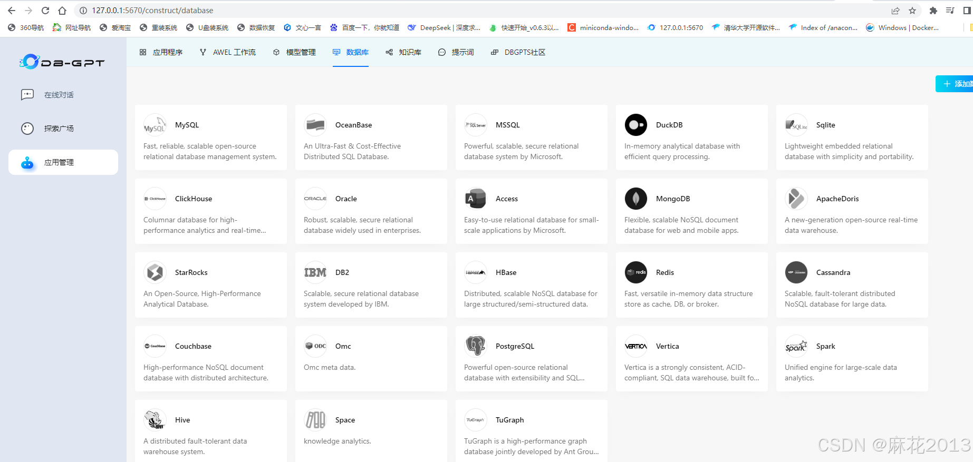Open the miniconda-windo... bookmark
The width and height of the screenshot is (973, 462).
pos(603,27)
